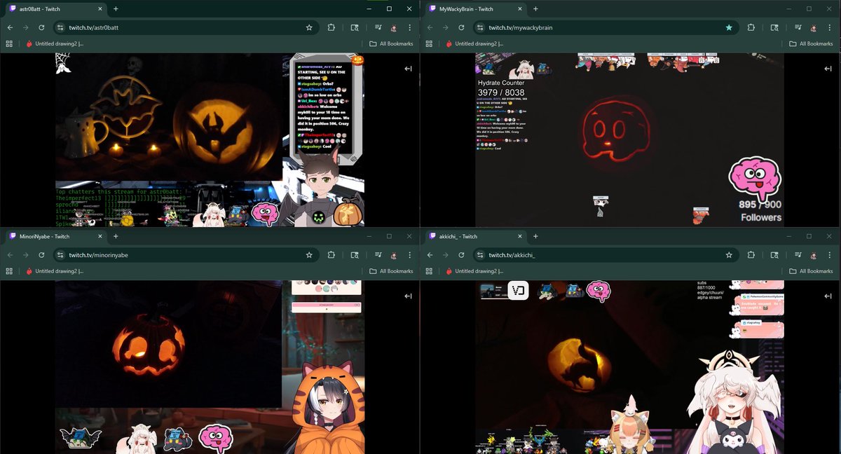Open Untitled drawing2 bookmark in akkichi_ window

[x=476, y=271]
